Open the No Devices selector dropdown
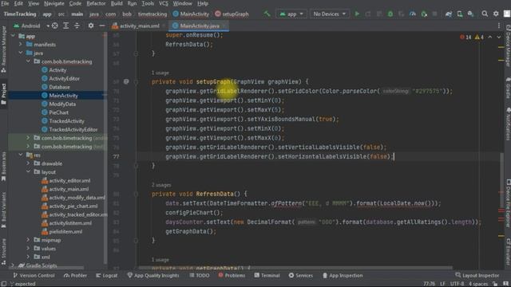 click(329, 14)
